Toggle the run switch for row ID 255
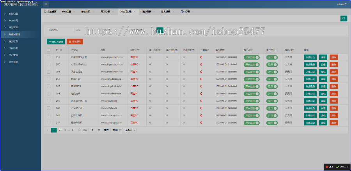Screen dimensions: 351x171 click(272, 65)
